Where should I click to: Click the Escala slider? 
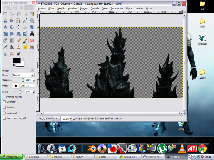point(19,92)
